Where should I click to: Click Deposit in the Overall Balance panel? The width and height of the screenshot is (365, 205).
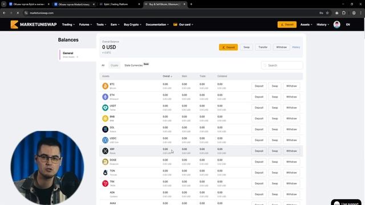coord(228,47)
